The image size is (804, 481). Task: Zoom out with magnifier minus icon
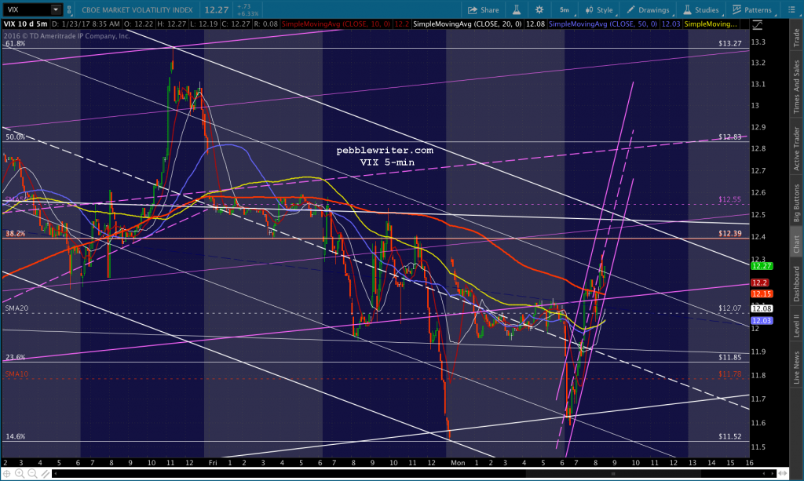click(32, 474)
